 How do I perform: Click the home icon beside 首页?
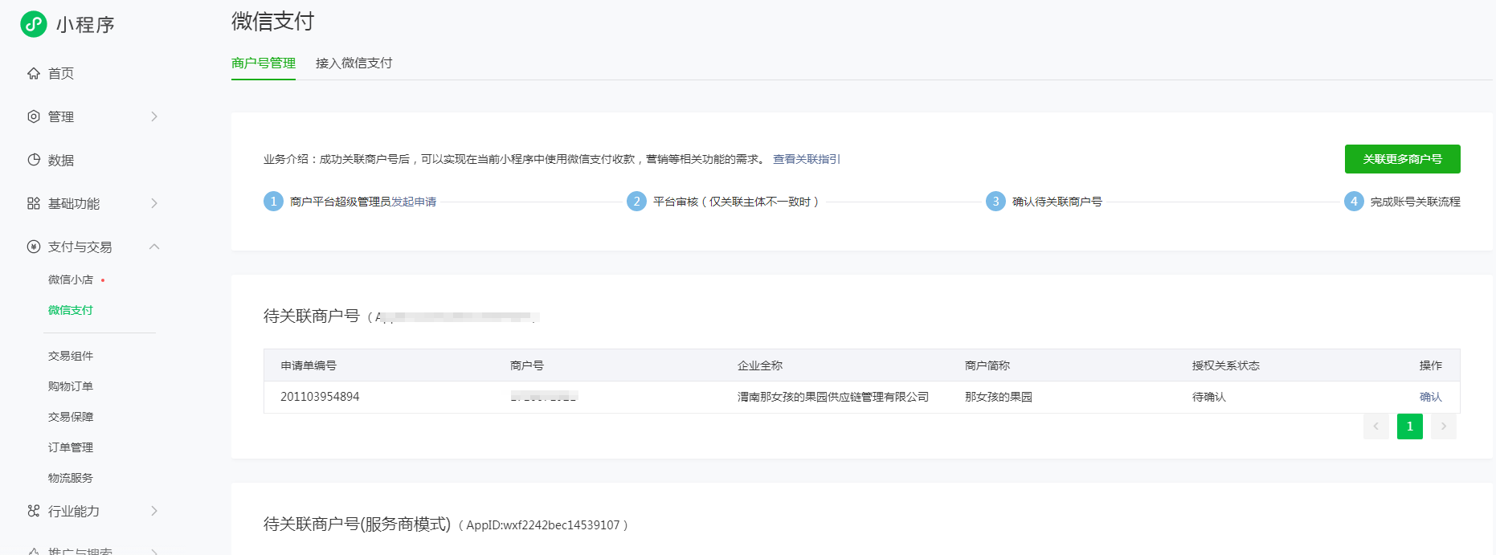coord(34,73)
